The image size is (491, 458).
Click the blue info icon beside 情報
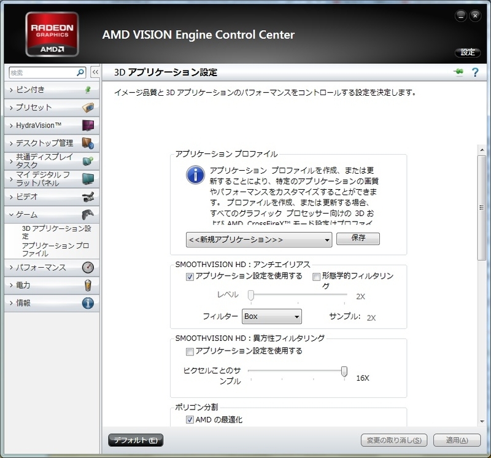[x=88, y=303]
